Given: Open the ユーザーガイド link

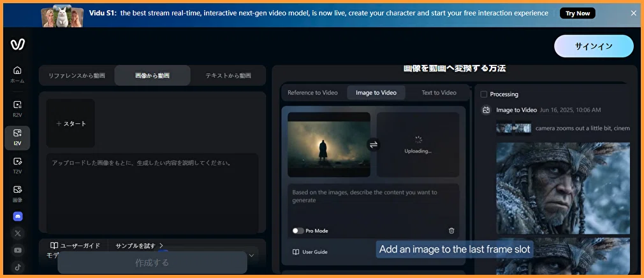Looking at the screenshot, I should [x=75, y=246].
